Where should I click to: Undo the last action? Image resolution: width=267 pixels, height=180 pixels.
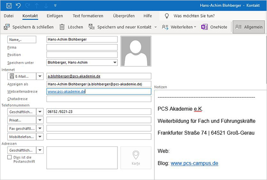click(x=18, y=6)
